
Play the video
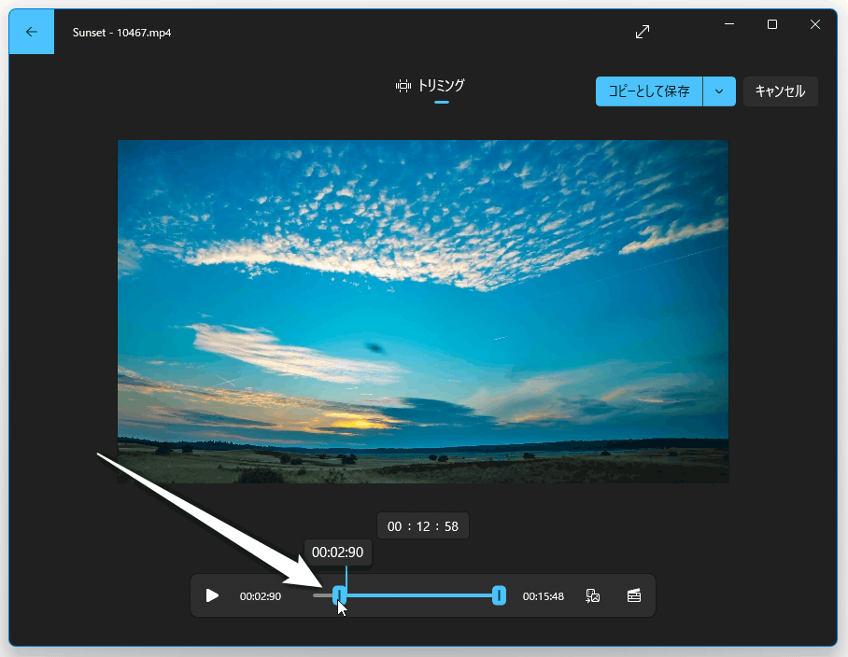[x=212, y=595]
